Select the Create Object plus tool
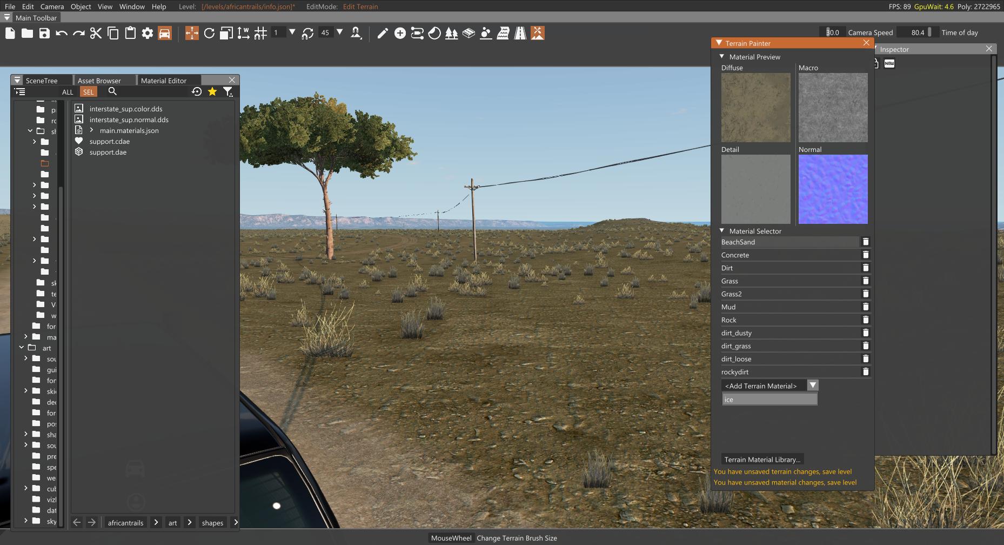Viewport: 1004px width, 545px height. (400, 33)
